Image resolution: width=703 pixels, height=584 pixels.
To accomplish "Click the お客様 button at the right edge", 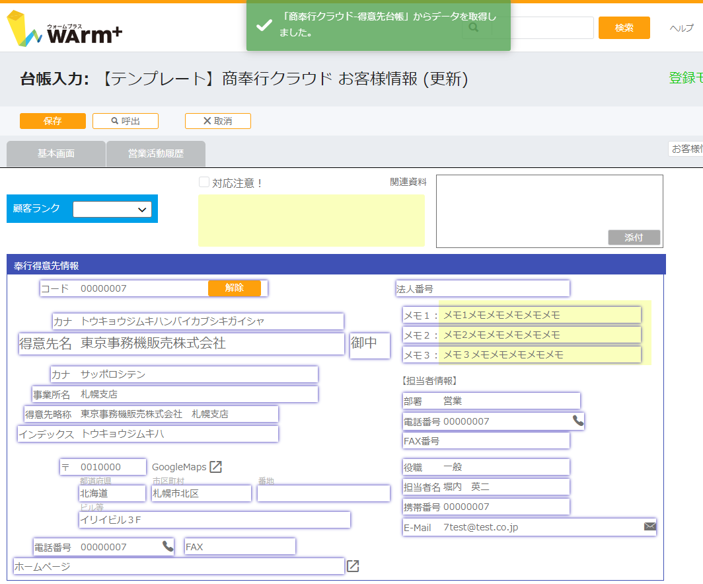I will pyautogui.click(x=686, y=149).
